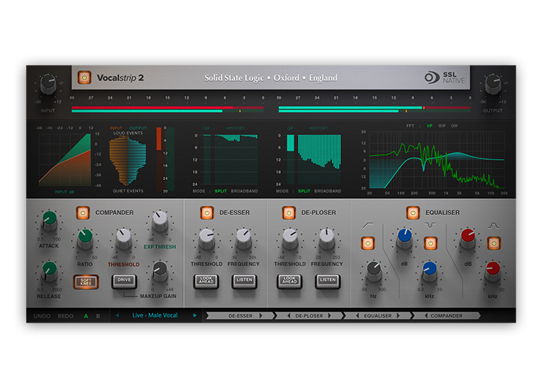Screen dimensions: 543x389
Task: Toggle the Soft Knee button
Action: [x=86, y=281]
